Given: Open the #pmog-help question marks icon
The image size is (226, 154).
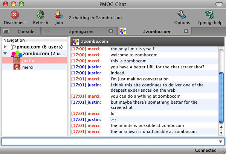Looking at the screenshot, I should click(x=209, y=15).
